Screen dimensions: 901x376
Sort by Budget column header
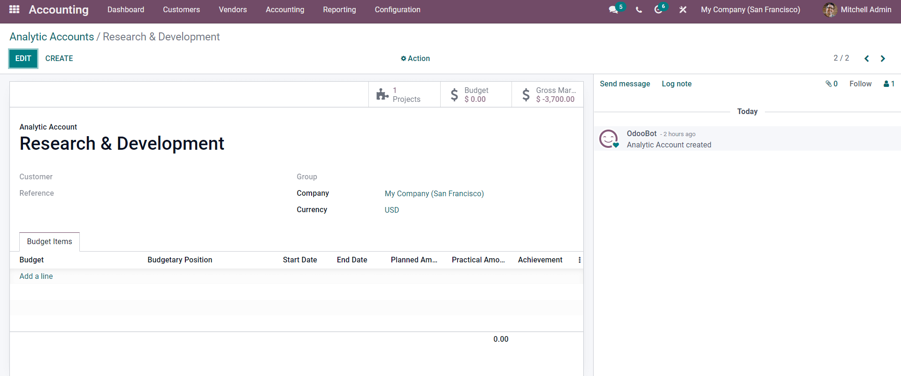(31, 260)
